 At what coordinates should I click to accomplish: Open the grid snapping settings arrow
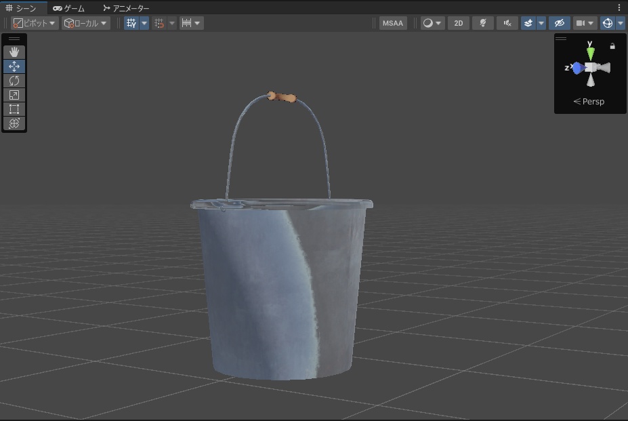coord(172,23)
